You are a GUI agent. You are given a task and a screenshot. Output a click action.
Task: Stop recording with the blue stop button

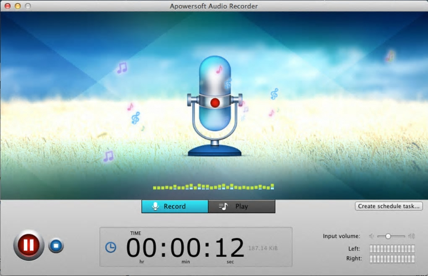(56, 245)
